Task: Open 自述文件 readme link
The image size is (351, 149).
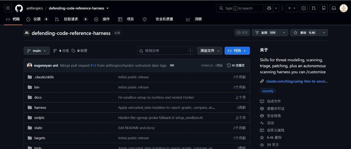Action: (x=270, y=101)
